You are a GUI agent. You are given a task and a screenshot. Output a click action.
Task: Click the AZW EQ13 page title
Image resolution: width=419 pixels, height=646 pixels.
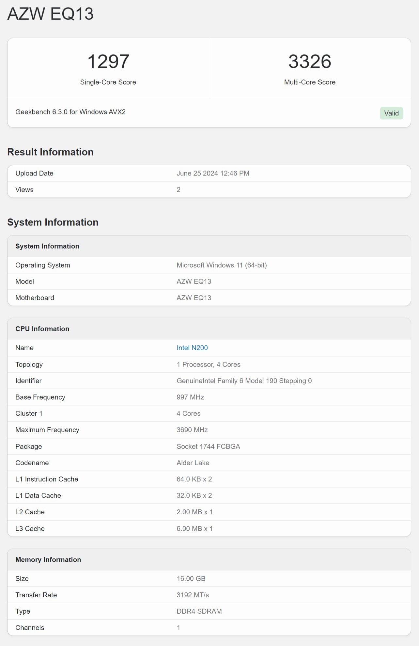coord(51,14)
